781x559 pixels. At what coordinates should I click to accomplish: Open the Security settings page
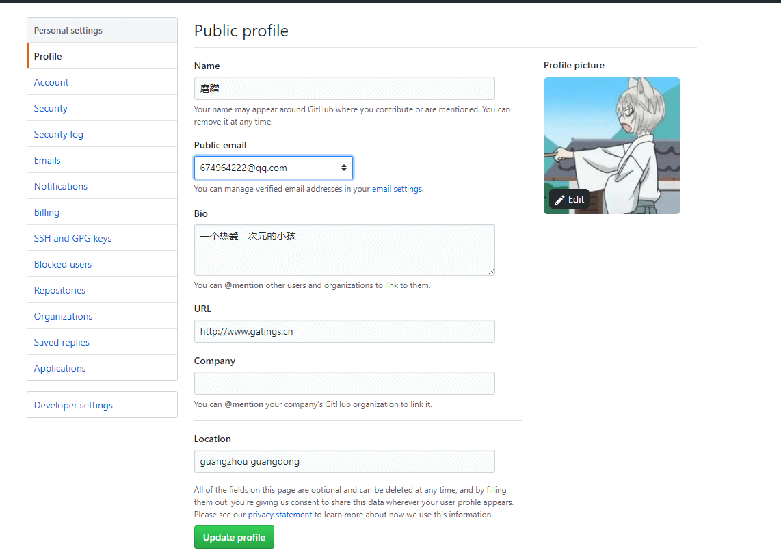click(51, 107)
